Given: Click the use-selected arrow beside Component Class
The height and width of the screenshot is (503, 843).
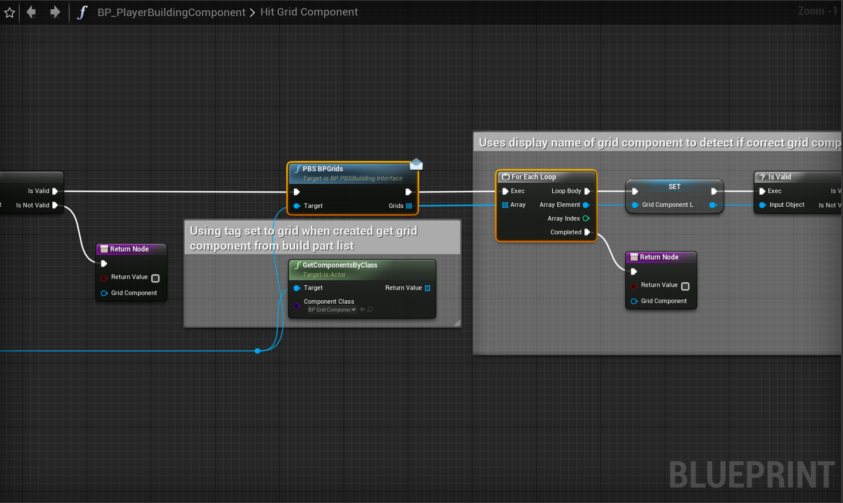Looking at the screenshot, I should 362,310.
